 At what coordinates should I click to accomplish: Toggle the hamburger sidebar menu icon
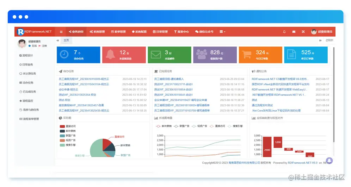[x=61, y=32]
